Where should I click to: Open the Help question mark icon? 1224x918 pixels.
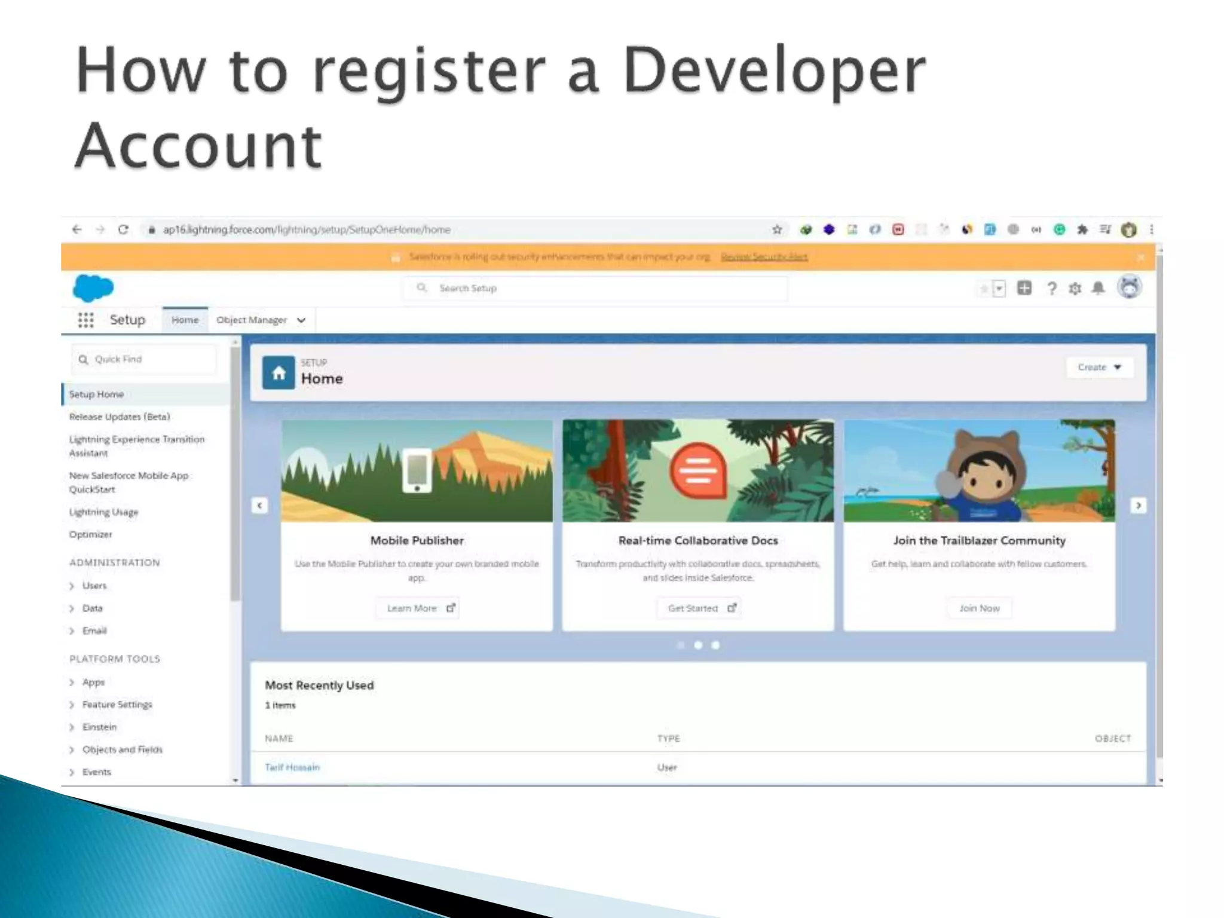1051,289
